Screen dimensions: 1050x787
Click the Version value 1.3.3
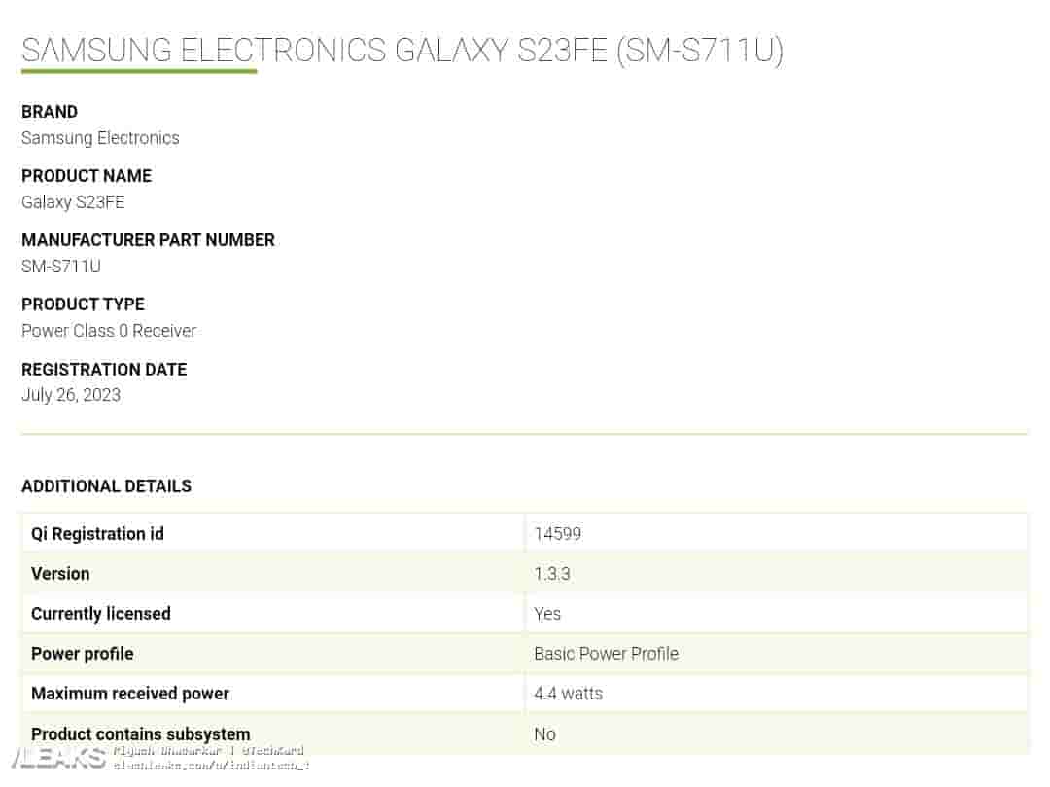click(552, 574)
